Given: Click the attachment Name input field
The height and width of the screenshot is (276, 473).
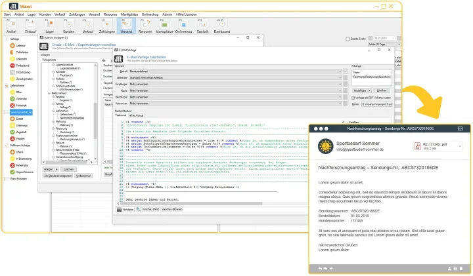Looking at the screenshot, I should (376, 104).
